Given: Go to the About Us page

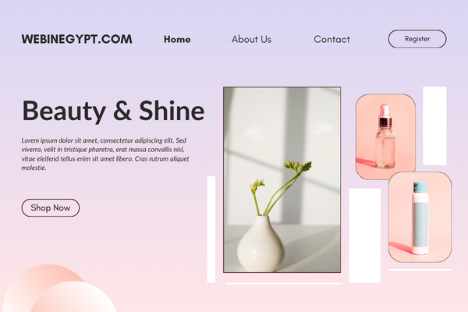Looking at the screenshot, I should 251,39.
